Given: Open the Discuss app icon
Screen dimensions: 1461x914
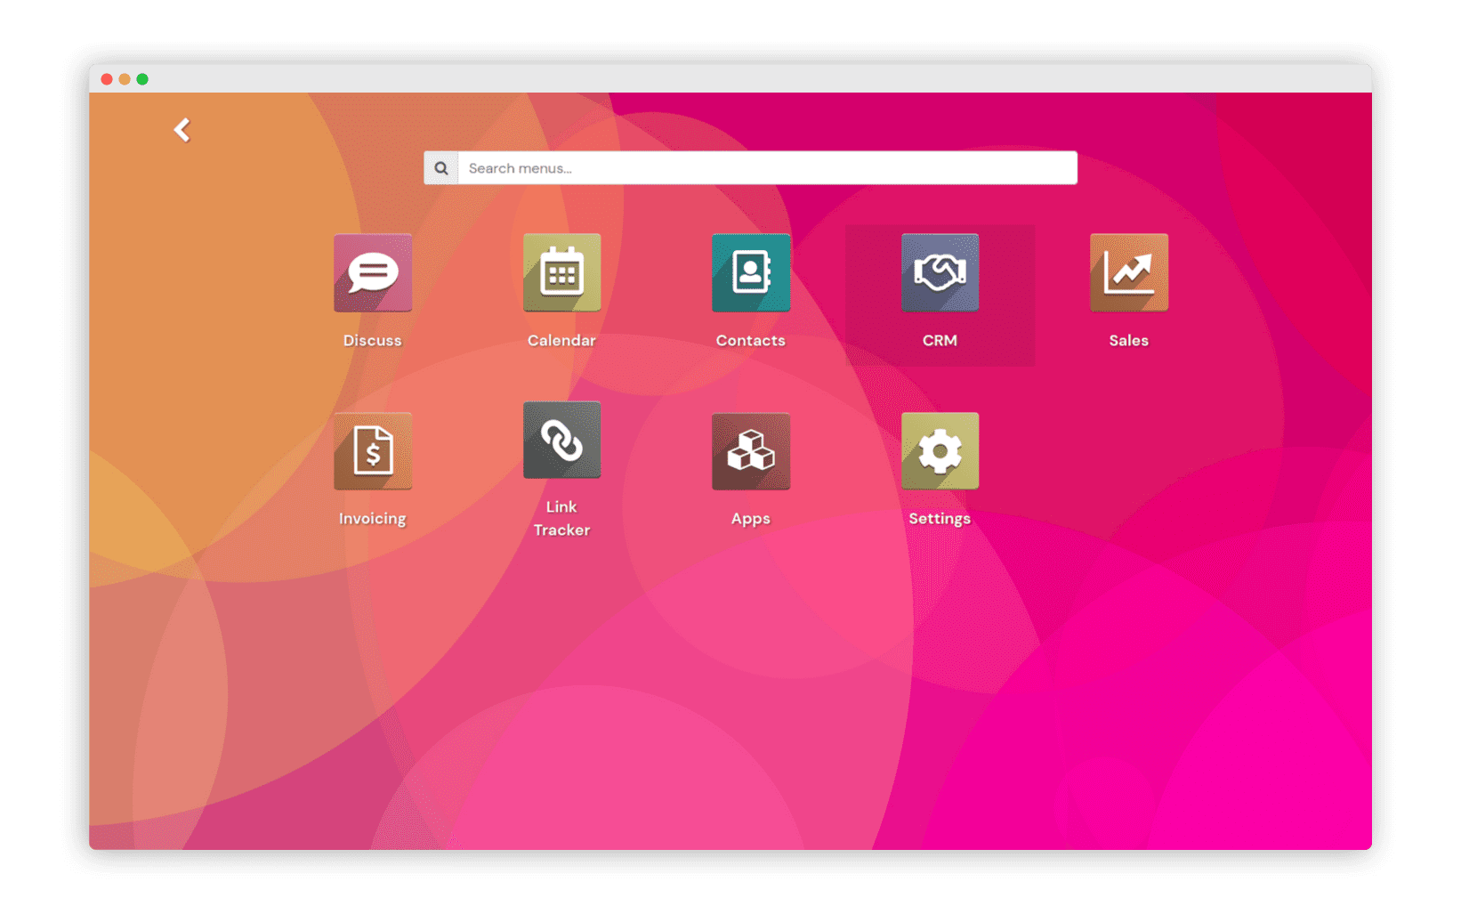Looking at the screenshot, I should click(x=372, y=272).
